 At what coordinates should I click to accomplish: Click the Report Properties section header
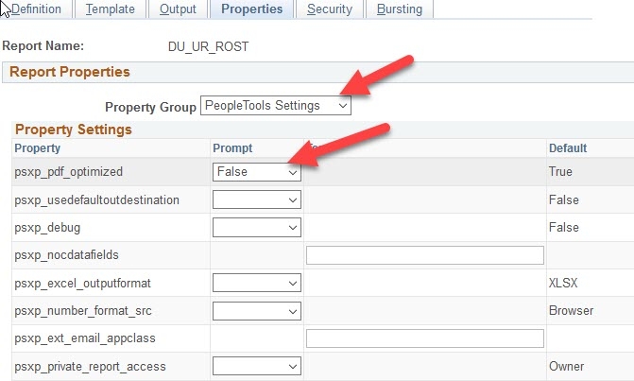tap(70, 72)
